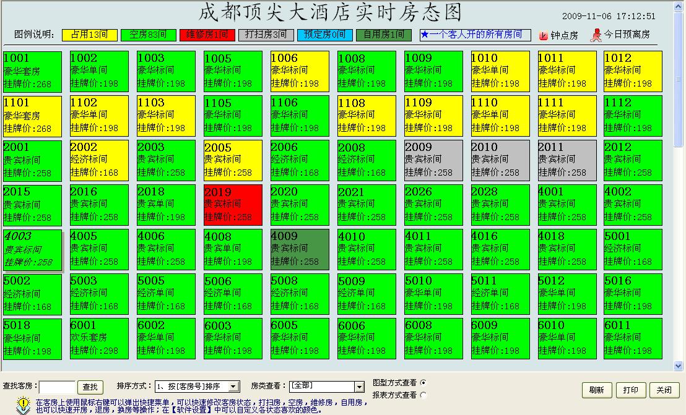The image size is (686, 415).
Task: Select occupied room 1110 tile
Action: pyautogui.click(x=500, y=116)
